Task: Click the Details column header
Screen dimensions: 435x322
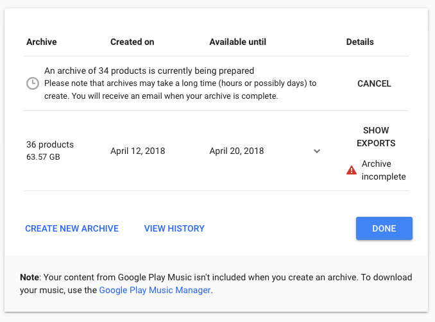Action: coord(359,42)
